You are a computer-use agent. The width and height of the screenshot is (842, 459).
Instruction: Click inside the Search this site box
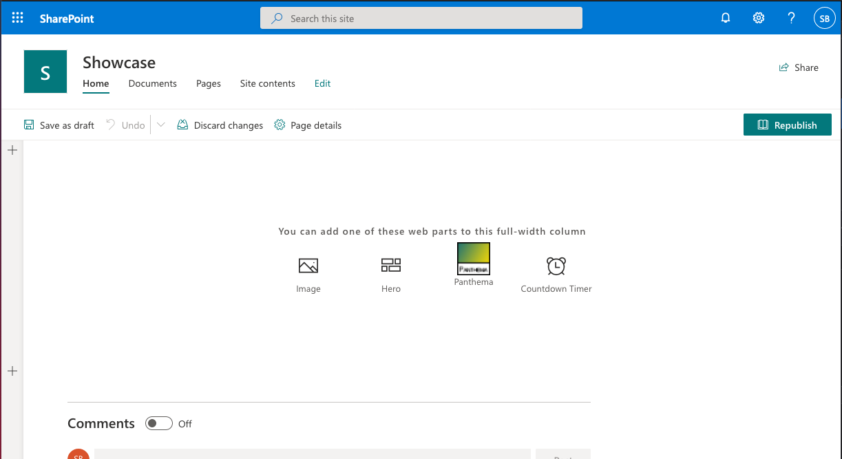tap(421, 18)
